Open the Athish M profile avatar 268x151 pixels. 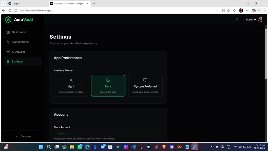click(260, 20)
